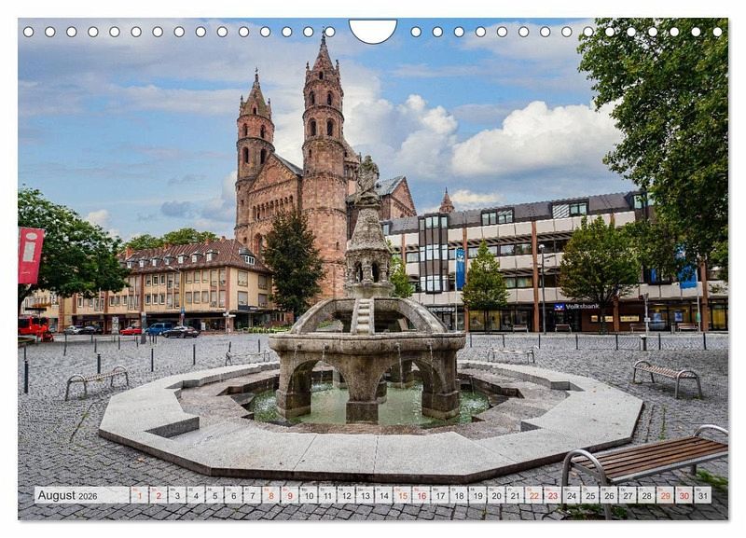The width and height of the screenshot is (746, 538).
Task: Choose day 20 in the calendar strip
Action: 495,495
